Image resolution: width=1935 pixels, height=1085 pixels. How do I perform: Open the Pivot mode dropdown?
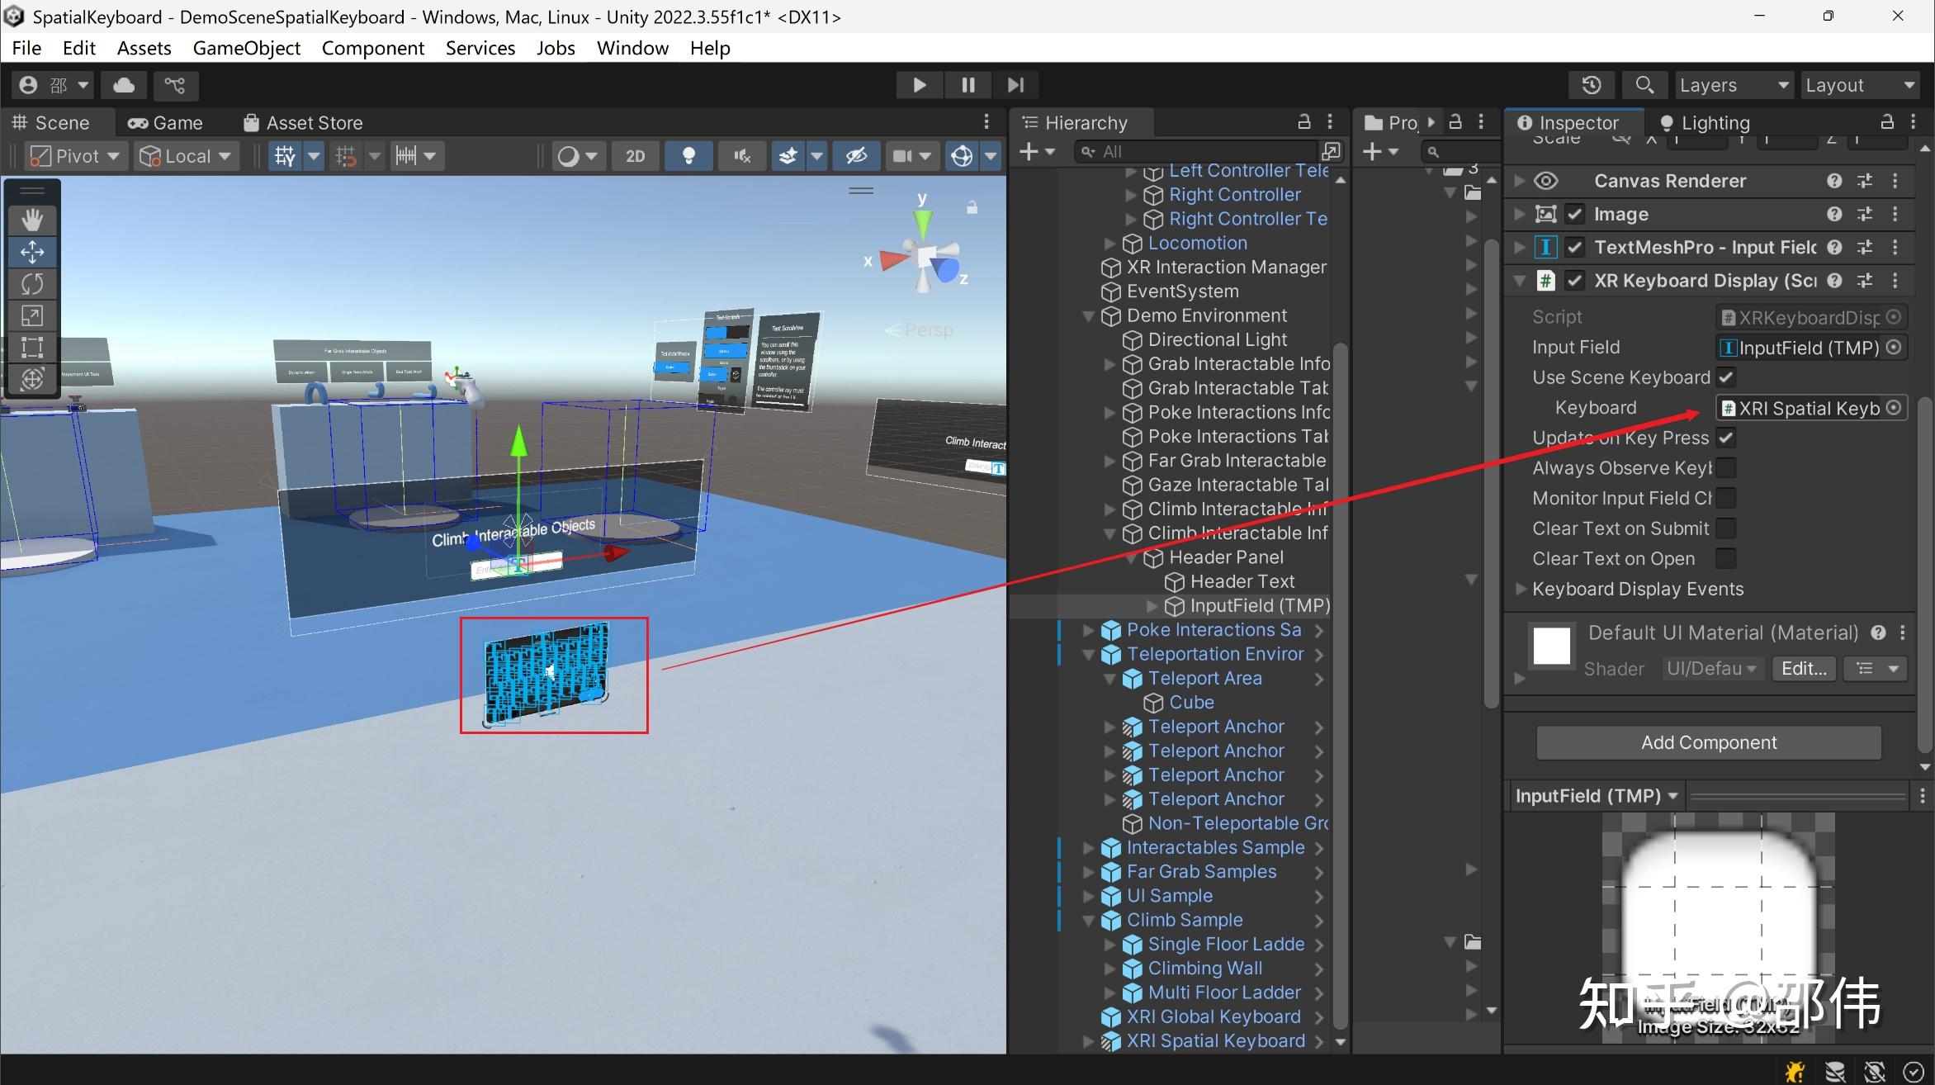(76, 156)
